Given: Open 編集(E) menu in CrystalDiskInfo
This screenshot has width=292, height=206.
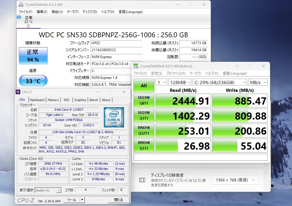Looking at the screenshot, I should click(42, 12).
